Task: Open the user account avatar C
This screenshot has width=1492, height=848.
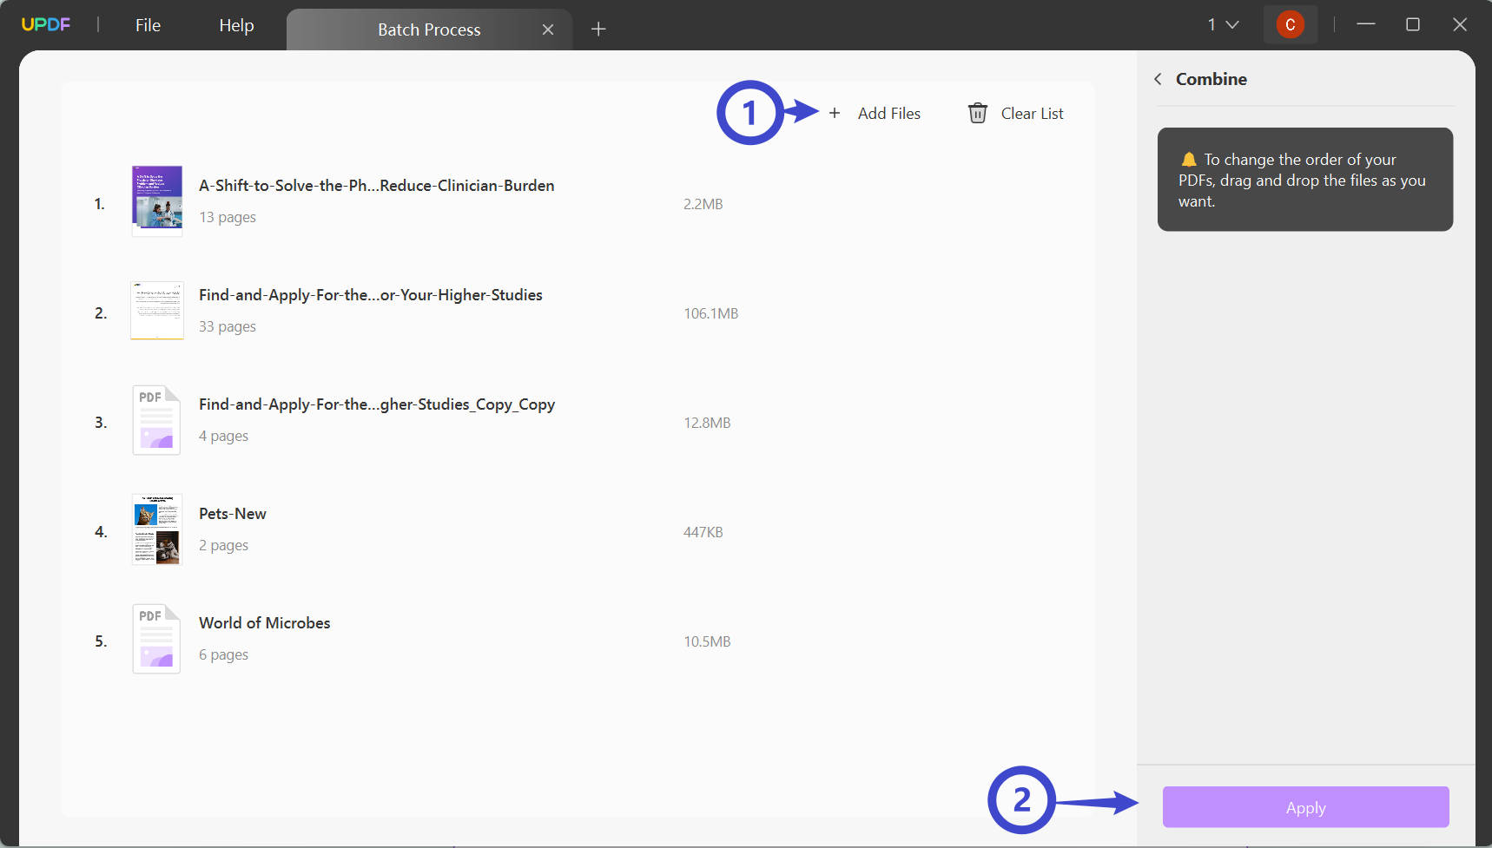Action: (1291, 23)
